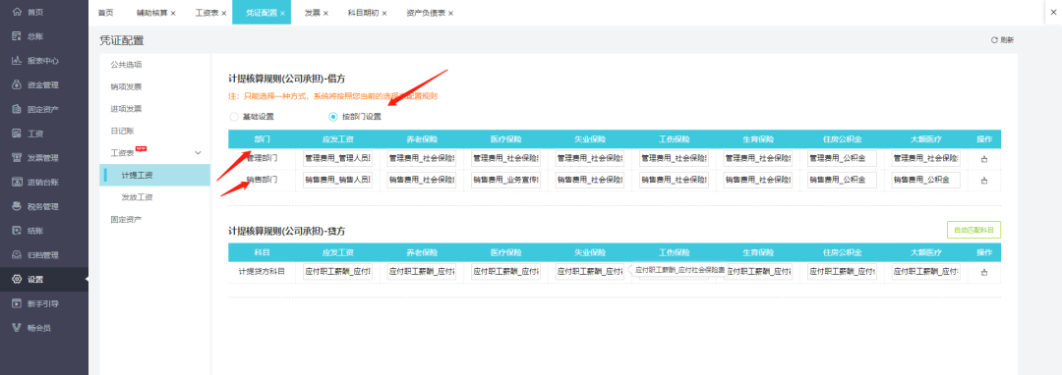Open 税务管理 in the sidebar
The height and width of the screenshot is (375, 1062).
click(42, 207)
